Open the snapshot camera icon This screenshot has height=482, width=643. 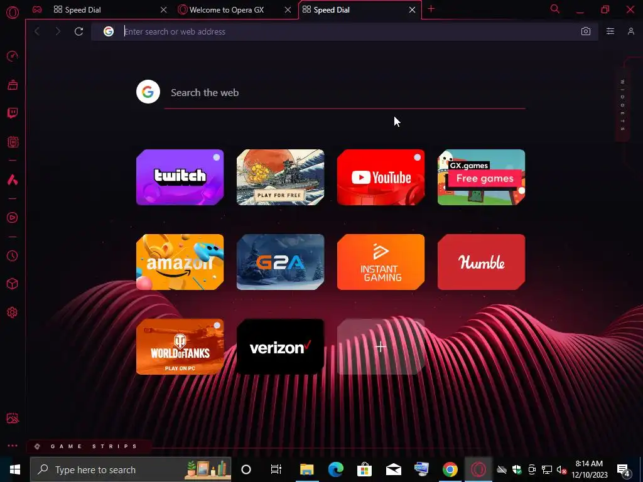click(586, 31)
